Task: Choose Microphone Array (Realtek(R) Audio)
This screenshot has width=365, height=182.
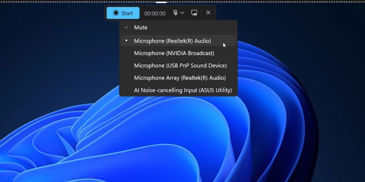Action: [x=179, y=78]
